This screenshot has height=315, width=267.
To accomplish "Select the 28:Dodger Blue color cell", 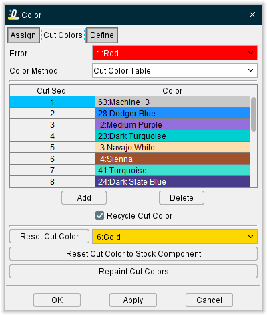I will [x=172, y=114].
